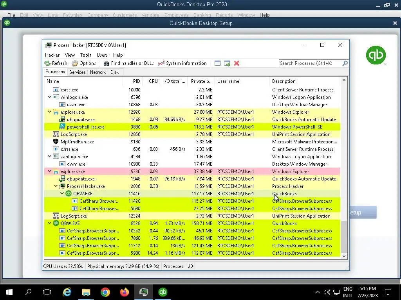This screenshot has height=300, width=401.
Task: Open Windows Start menu
Action: point(9,292)
